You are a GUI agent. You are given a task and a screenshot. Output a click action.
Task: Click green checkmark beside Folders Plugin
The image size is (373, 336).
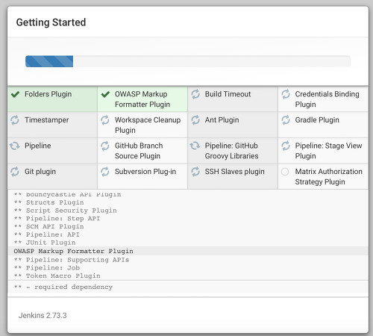pos(16,94)
